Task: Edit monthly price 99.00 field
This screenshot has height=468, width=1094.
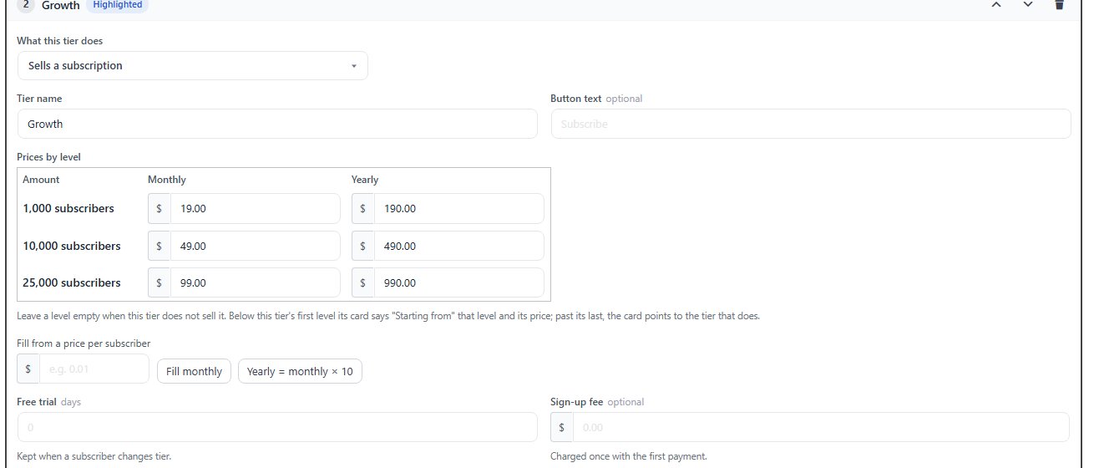Action: [x=256, y=282]
